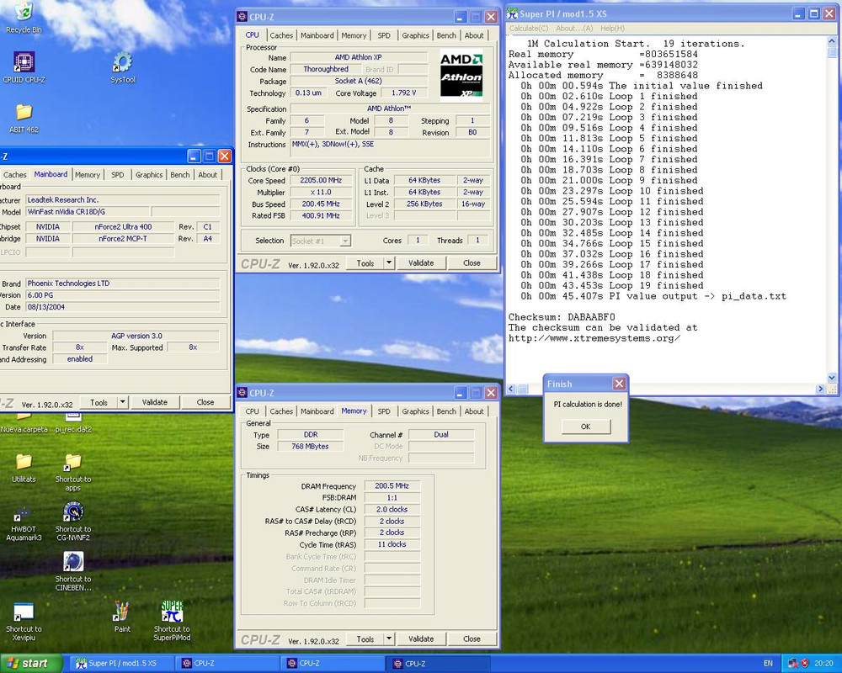This screenshot has height=673, width=842.
Task: Click the Tools button in CPU window
Action: 365,263
